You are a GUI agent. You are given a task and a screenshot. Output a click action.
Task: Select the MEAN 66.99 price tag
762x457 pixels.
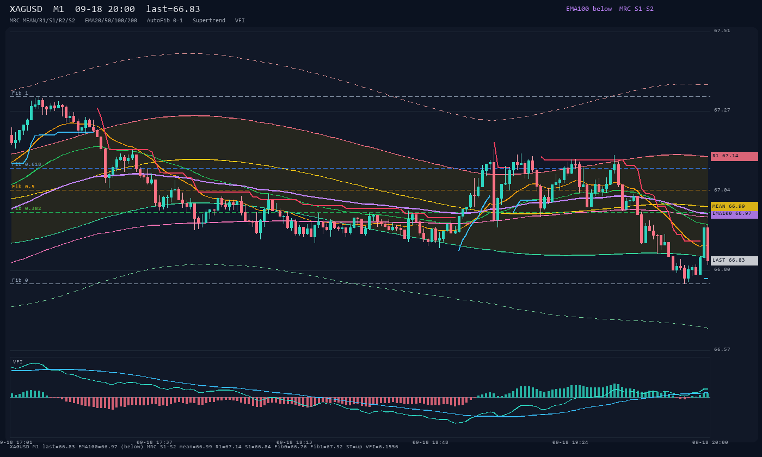pyautogui.click(x=734, y=207)
